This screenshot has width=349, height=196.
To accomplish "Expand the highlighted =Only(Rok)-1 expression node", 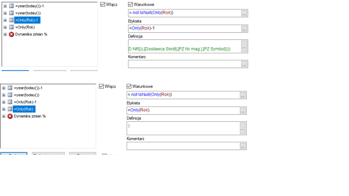I will [5, 20].
